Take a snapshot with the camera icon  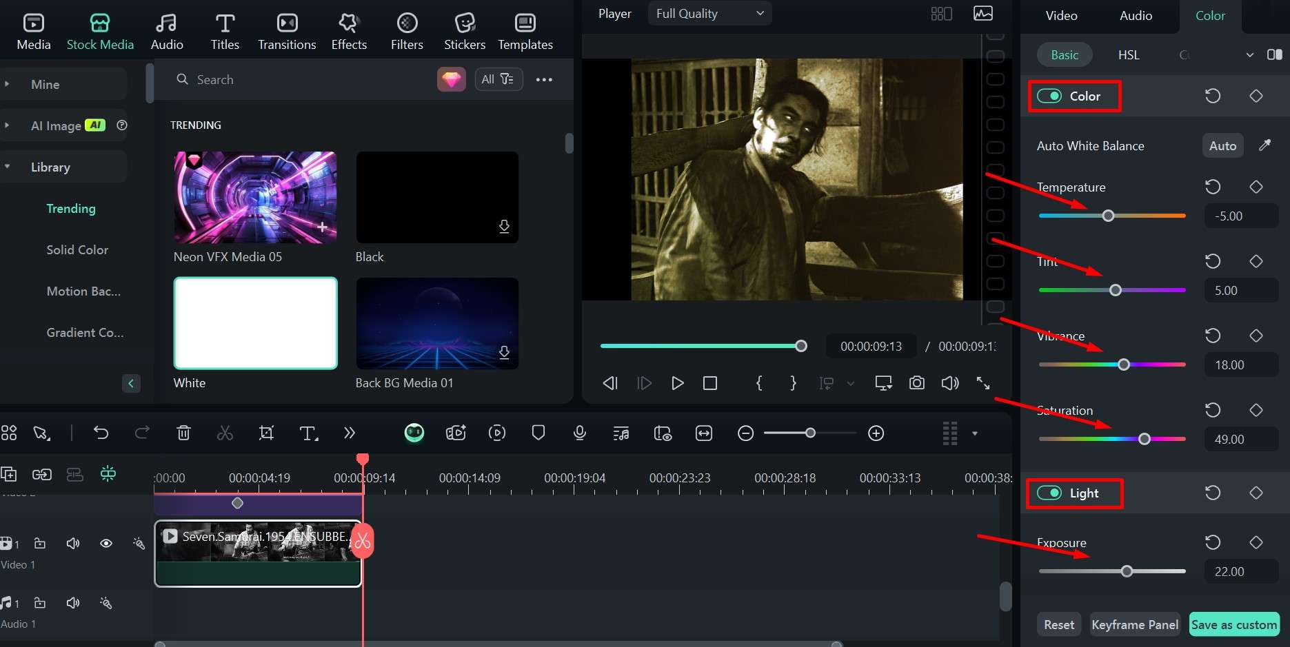(x=916, y=383)
